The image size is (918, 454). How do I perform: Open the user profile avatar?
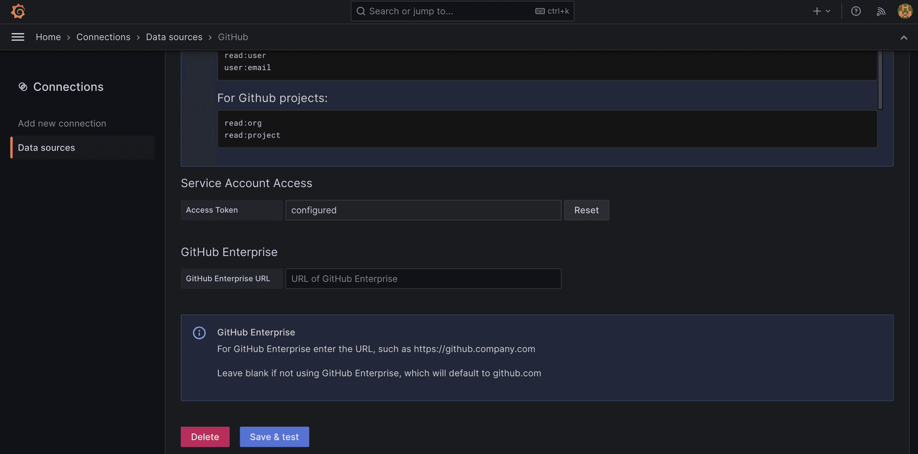point(905,11)
